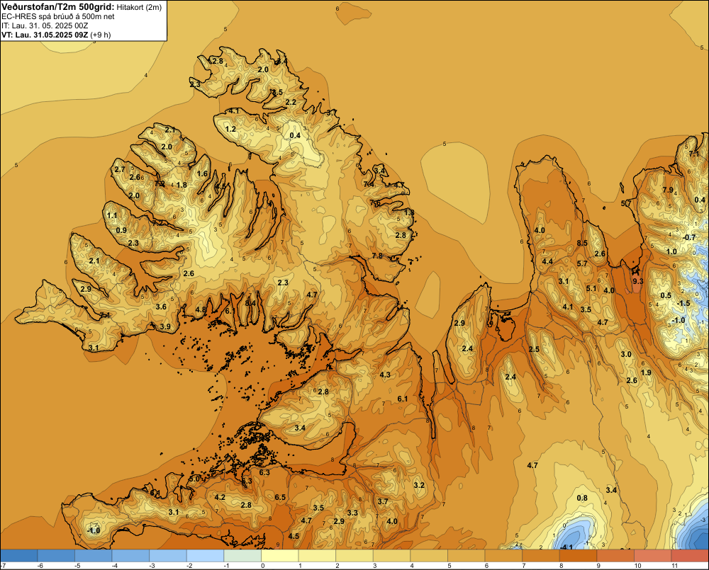Click the 3.2 temperature value
The image size is (709, 570).
tap(419, 484)
